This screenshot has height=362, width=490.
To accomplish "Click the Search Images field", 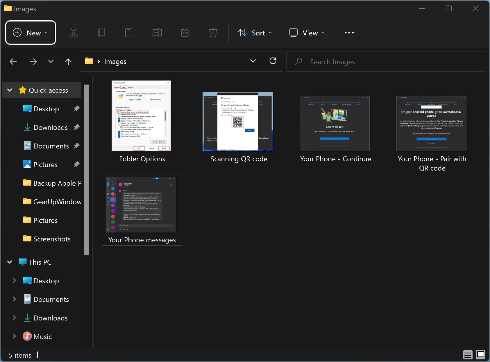I will [386, 61].
